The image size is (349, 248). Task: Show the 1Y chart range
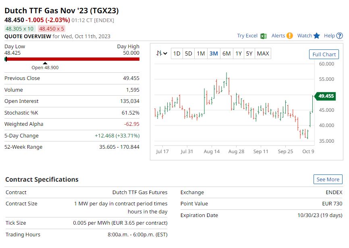coord(239,53)
